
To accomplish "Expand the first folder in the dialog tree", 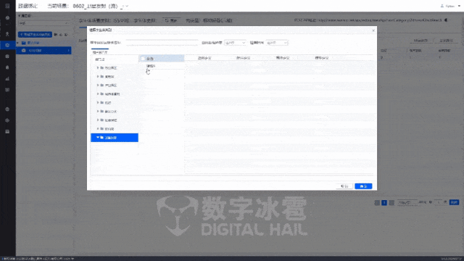I will [x=98, y=67].
